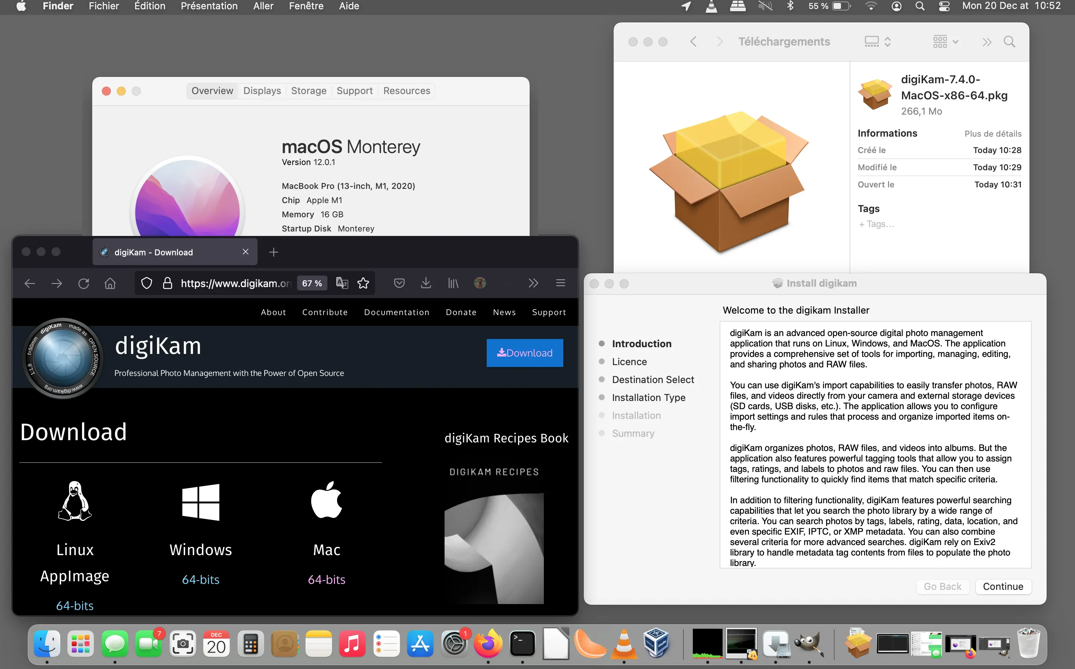Select the Installation Type step
Screen dimensions: 1075x669
click(x=648, y=397)
